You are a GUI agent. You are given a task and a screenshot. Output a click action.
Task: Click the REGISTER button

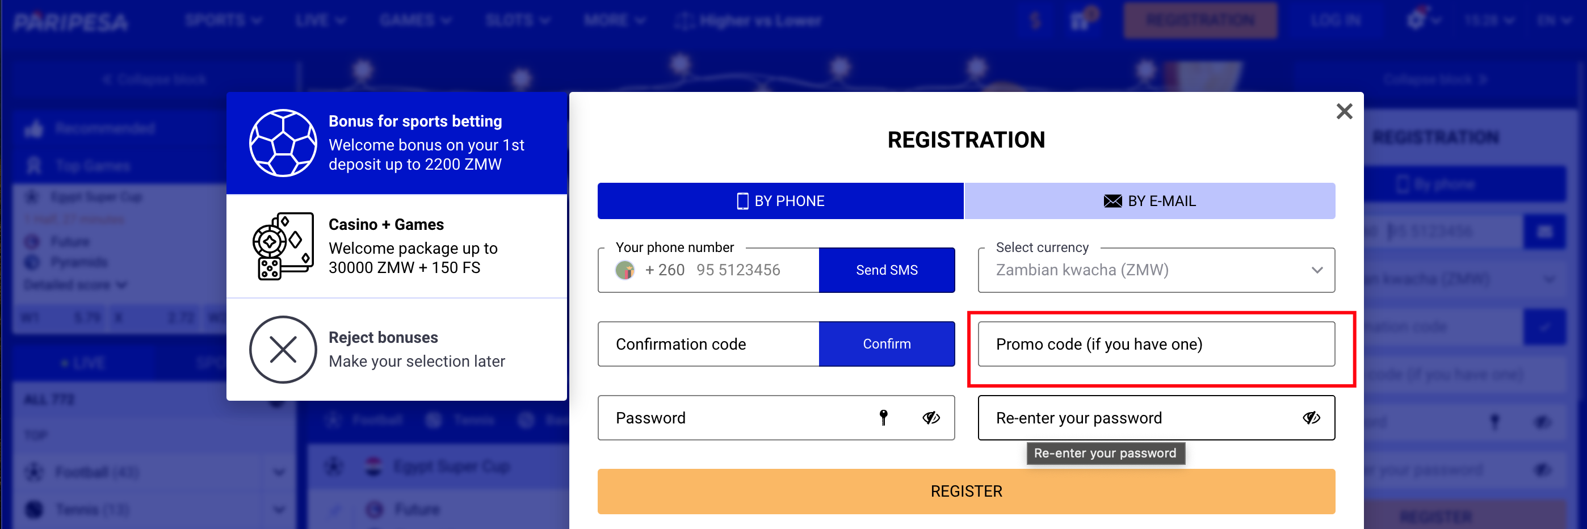pos(965,491)
